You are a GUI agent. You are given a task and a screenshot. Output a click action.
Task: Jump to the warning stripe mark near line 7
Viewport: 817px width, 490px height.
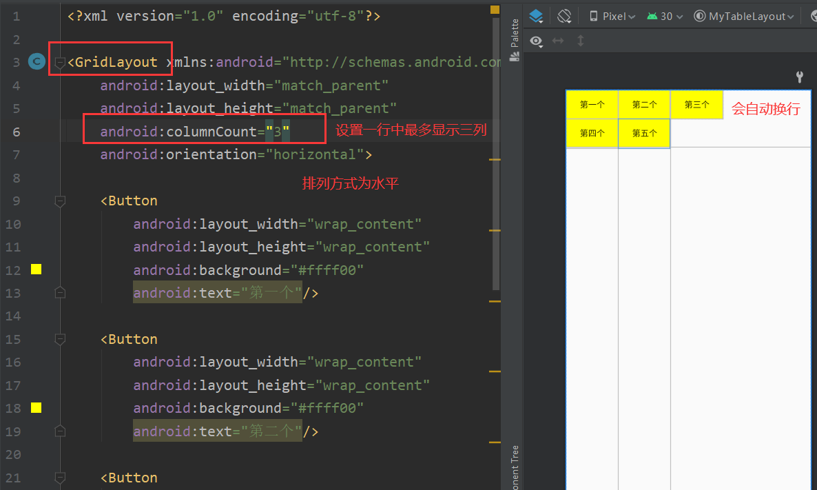pyautogui.click(x=495, y=159)
